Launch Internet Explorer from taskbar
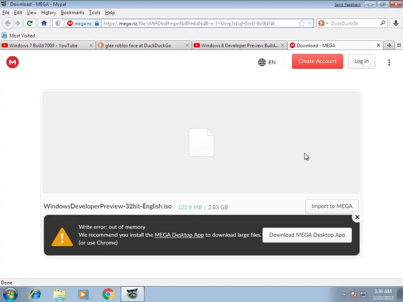 pos(35,294)
